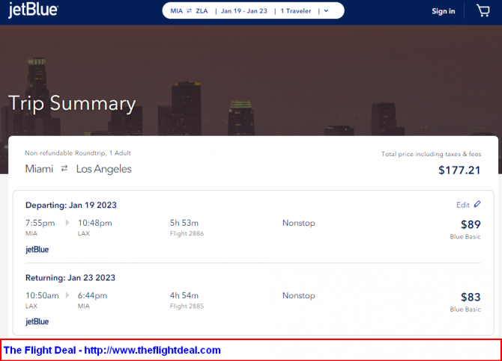Image resolution: width=502 pixels, height=361 pixels.
Task: Click the Edit link for flights
Action: [463, 205]
